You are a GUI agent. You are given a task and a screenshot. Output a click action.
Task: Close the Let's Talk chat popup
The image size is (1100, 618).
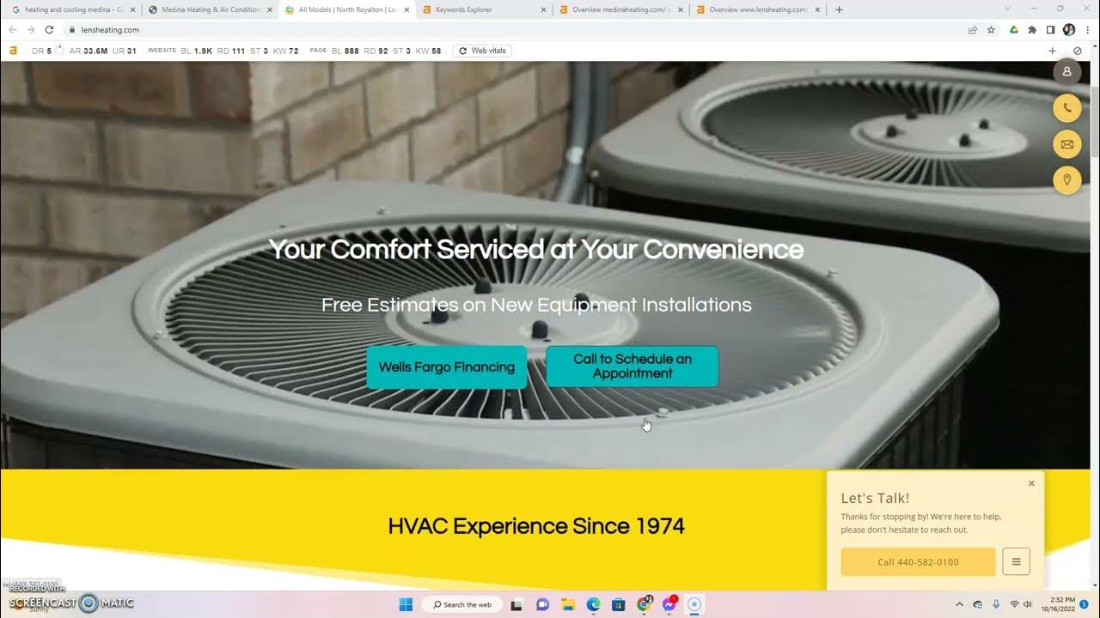[1031, 483]
